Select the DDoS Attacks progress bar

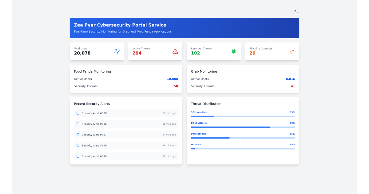coord(243,127)
